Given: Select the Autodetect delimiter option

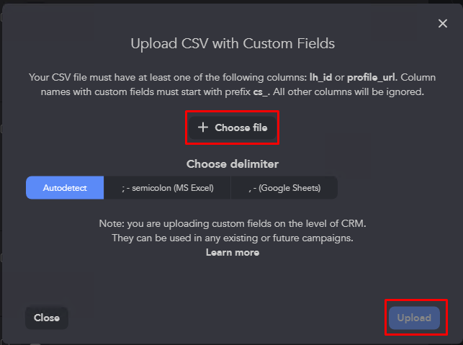Looking at the screenshot, I should coord(65,188).
